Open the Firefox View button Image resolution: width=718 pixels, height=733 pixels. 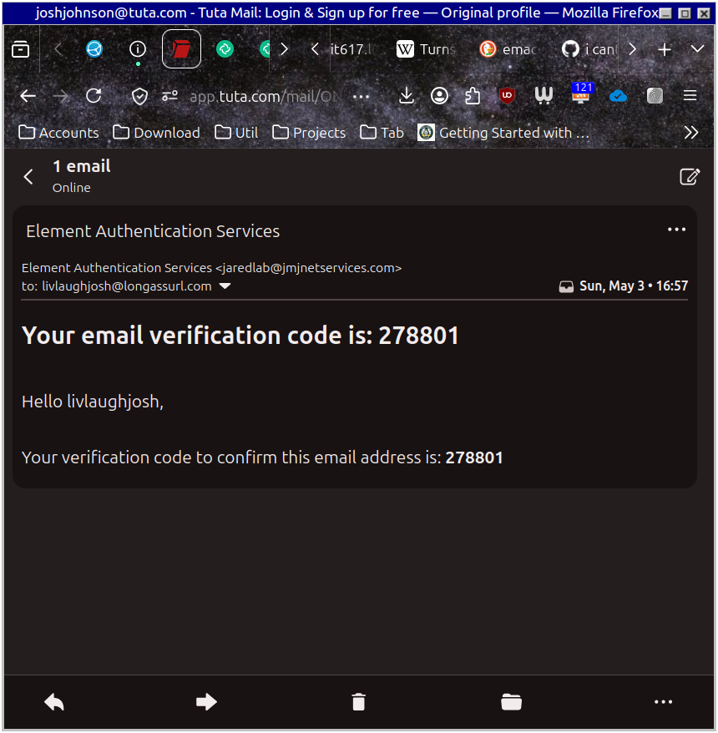21,49
